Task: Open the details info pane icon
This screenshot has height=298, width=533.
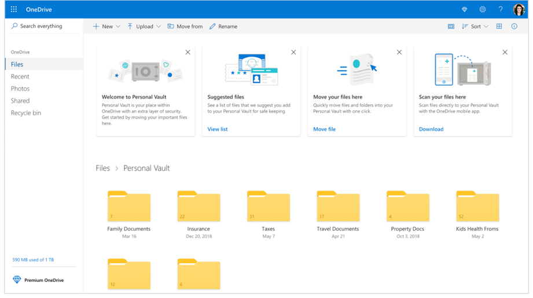Action: pos(514,27)
